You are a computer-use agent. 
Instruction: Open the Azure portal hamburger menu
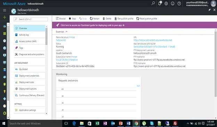coord(5,10)
